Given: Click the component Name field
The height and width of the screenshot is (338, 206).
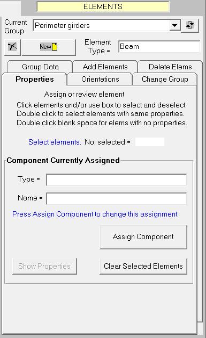Looking at the screenshot, I should (x=117, y=198).
